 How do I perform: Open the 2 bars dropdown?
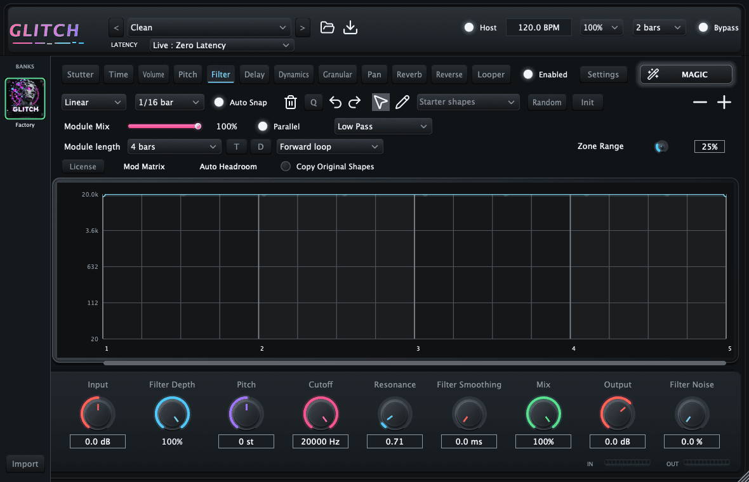pyautogui.click(x=659, y=28)
